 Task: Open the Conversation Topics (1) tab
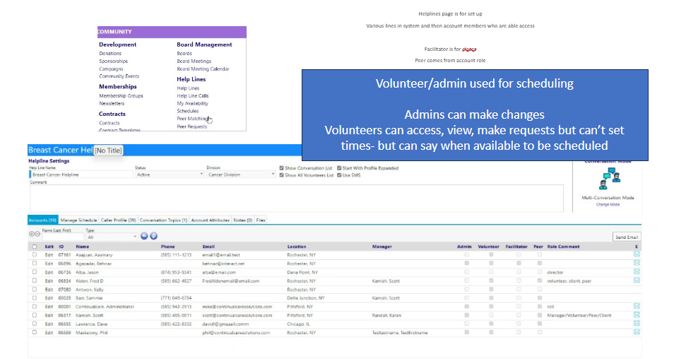coord(163,220)
